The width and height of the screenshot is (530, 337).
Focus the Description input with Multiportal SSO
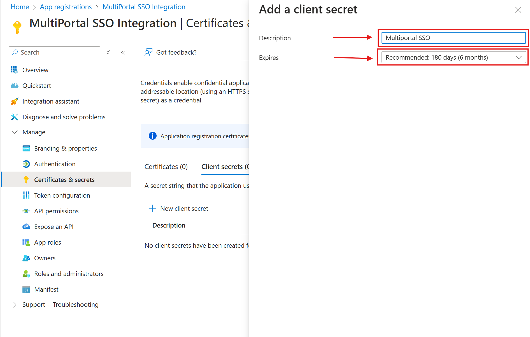click(454, 38)
